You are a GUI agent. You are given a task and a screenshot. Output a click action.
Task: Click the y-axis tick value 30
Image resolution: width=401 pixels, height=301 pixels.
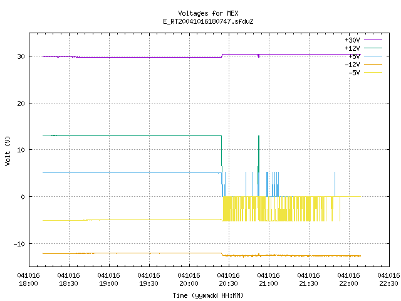pos(21,56)
